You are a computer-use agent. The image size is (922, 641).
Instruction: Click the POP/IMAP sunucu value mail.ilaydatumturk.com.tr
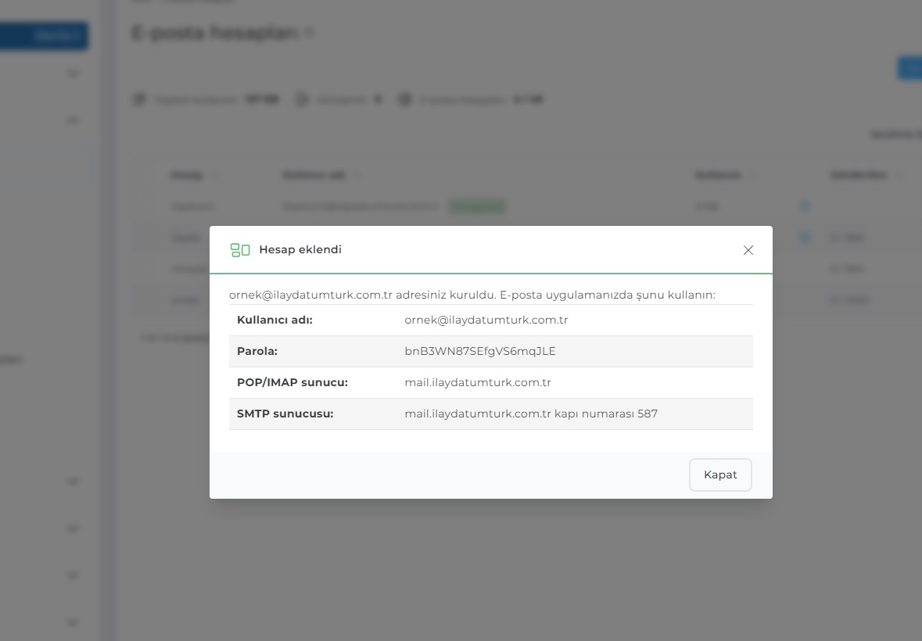tap(478, 382)
